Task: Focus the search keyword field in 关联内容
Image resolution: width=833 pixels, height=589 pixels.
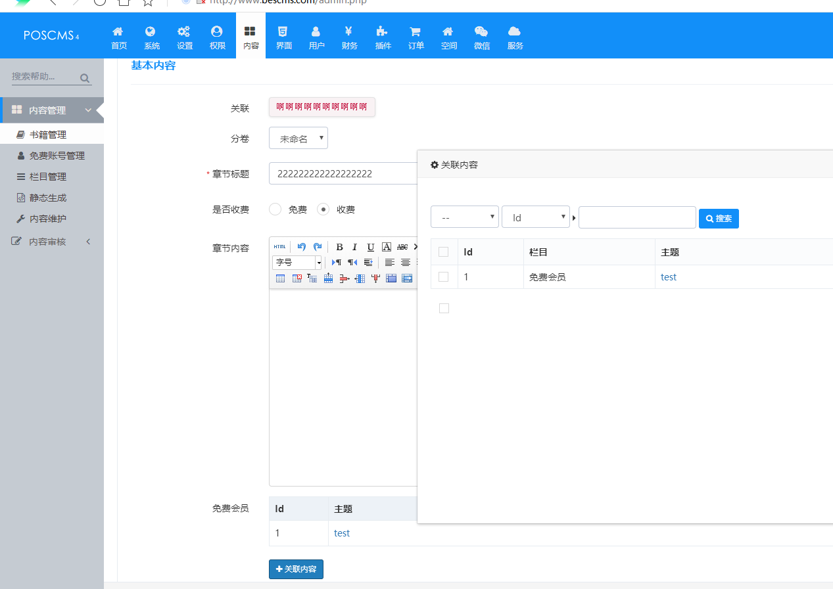Action: 637,217
